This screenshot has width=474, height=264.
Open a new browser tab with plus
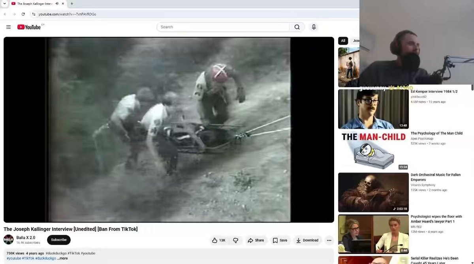(x=71, y=4)
